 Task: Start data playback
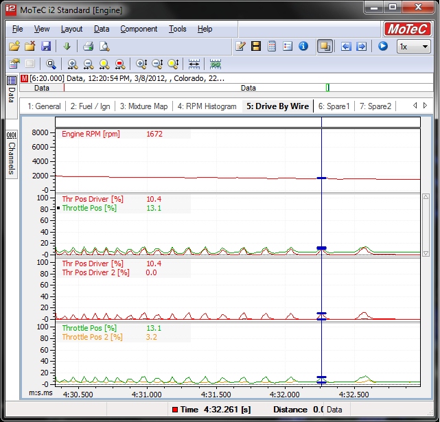tap(383, 46)
